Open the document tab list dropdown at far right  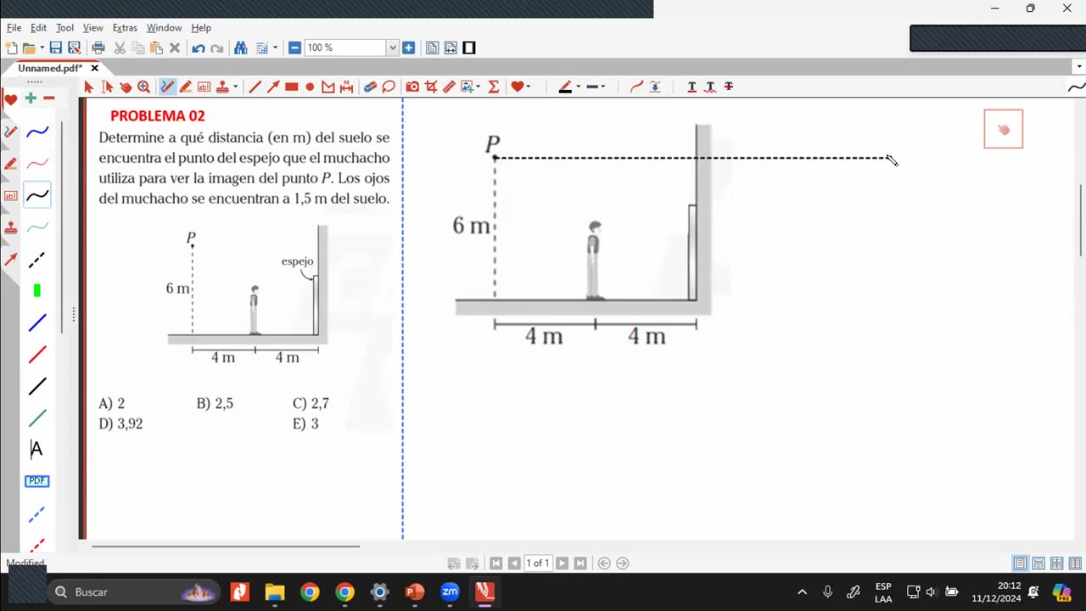(x=1079, y=67)
